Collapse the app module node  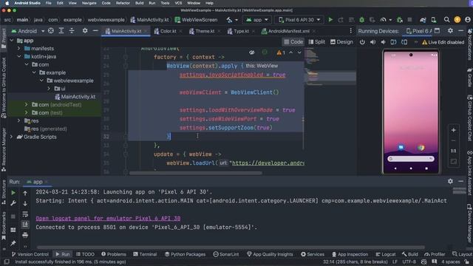12,41
